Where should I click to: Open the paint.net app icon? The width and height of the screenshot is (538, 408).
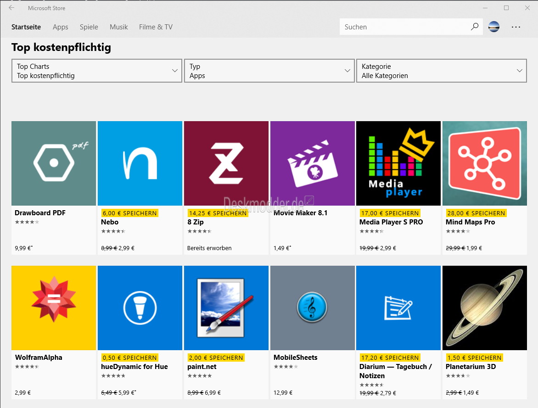(226, 308)
